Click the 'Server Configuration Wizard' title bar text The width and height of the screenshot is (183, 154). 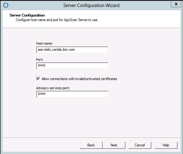[91, 5]
